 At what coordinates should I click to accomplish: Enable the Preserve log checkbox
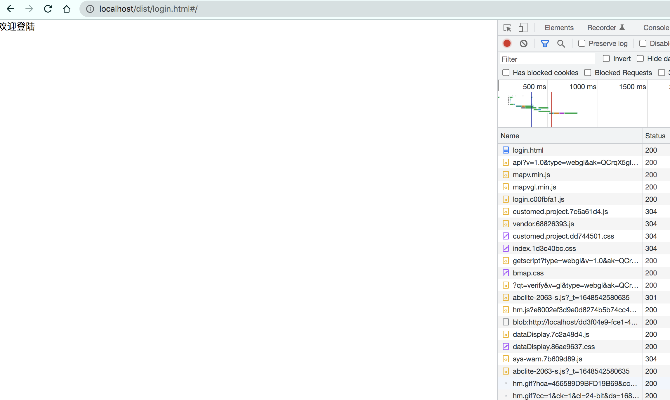[582, 43]
